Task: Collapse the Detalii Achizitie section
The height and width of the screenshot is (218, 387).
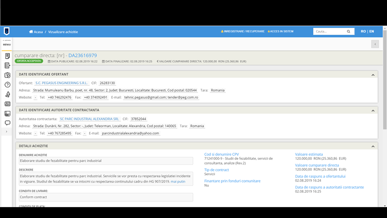Action: (373, 146)
